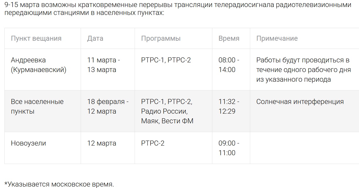Click the 'Время' column header
Viewport: 359px width, 188px height.
point(229,38)
